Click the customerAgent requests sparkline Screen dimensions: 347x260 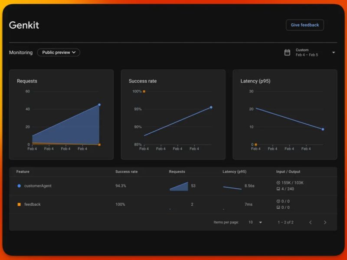[179, 186]
